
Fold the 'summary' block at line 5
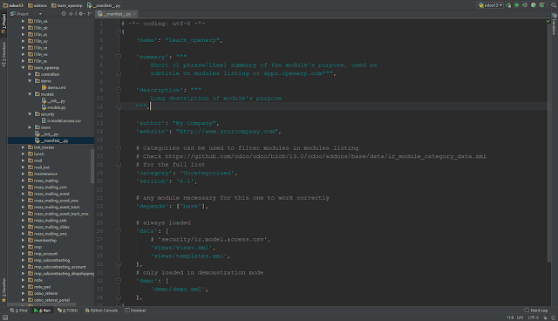click(x=119, y=57)
